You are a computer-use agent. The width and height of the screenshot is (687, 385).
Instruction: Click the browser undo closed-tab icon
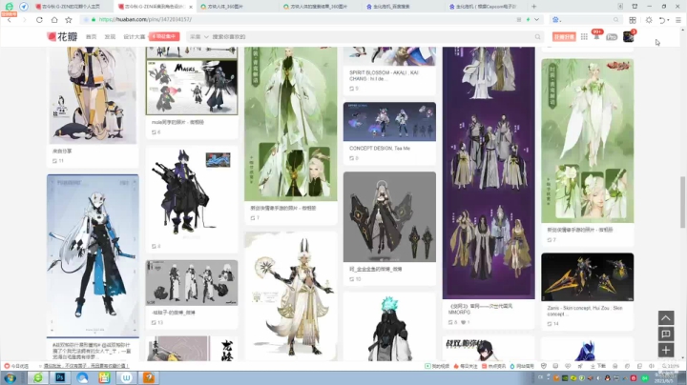click(x=662, y=20)
